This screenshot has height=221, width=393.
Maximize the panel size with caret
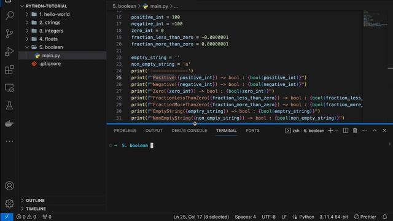click(375, 131)
